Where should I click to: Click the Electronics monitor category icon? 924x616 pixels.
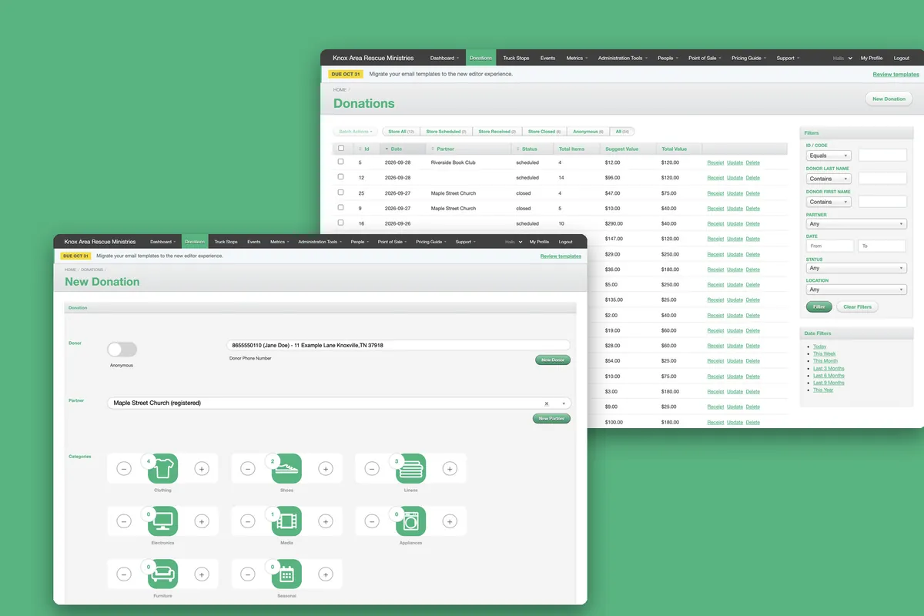162,521
